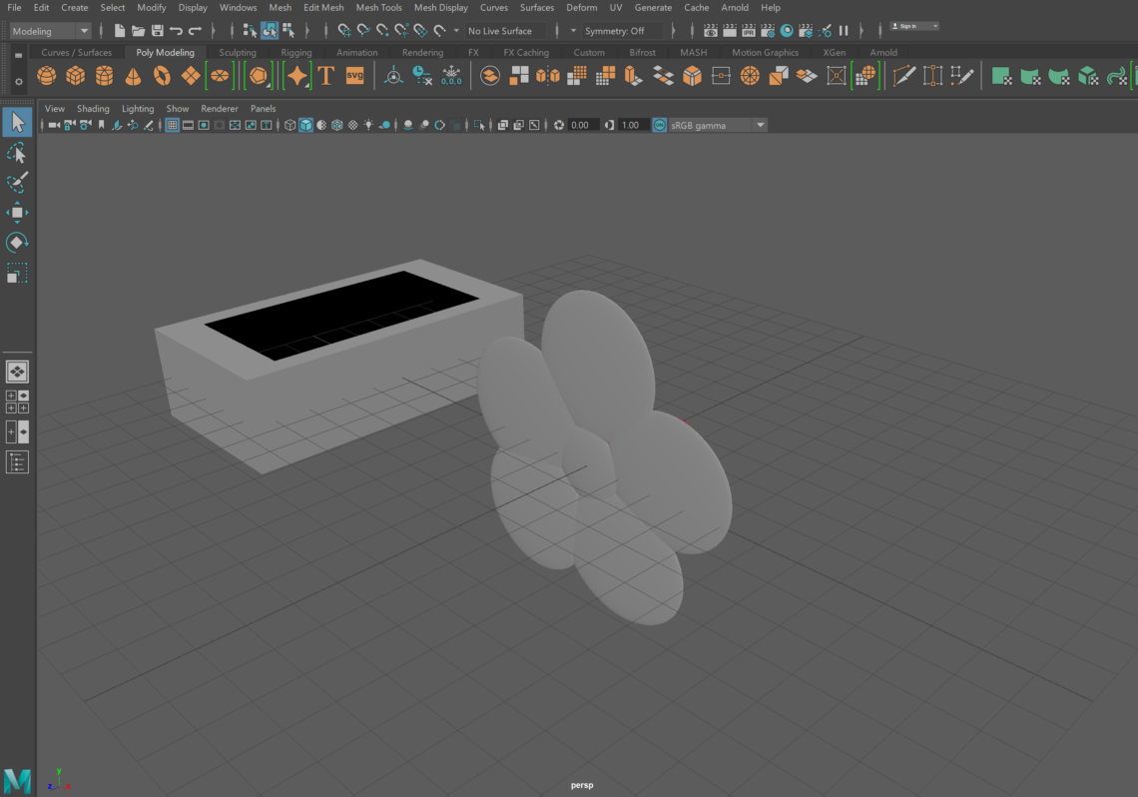Open the Edit Mesh menu
The width and height of the screenshot is (1138, 797).
(323, 7)
